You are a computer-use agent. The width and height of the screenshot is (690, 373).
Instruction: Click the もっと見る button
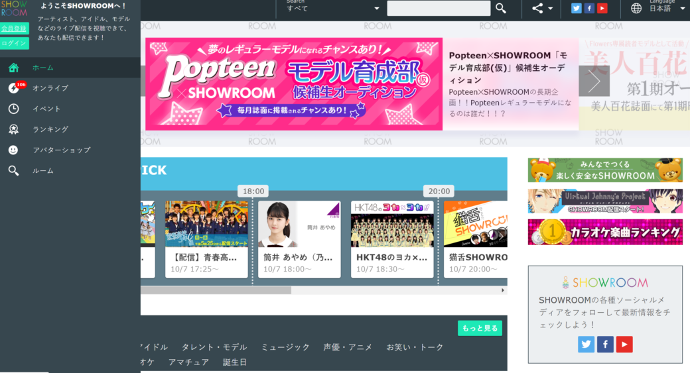(x=480, y=328)
